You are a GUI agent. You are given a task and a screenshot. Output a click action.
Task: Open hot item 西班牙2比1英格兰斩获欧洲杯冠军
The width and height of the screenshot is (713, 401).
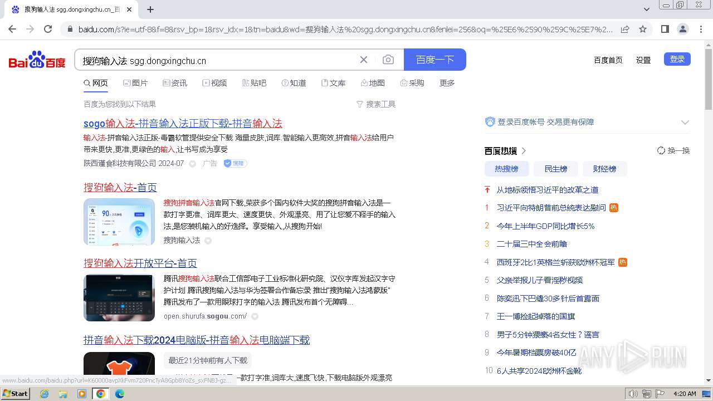pyautogui.click(x=556, y=262)
